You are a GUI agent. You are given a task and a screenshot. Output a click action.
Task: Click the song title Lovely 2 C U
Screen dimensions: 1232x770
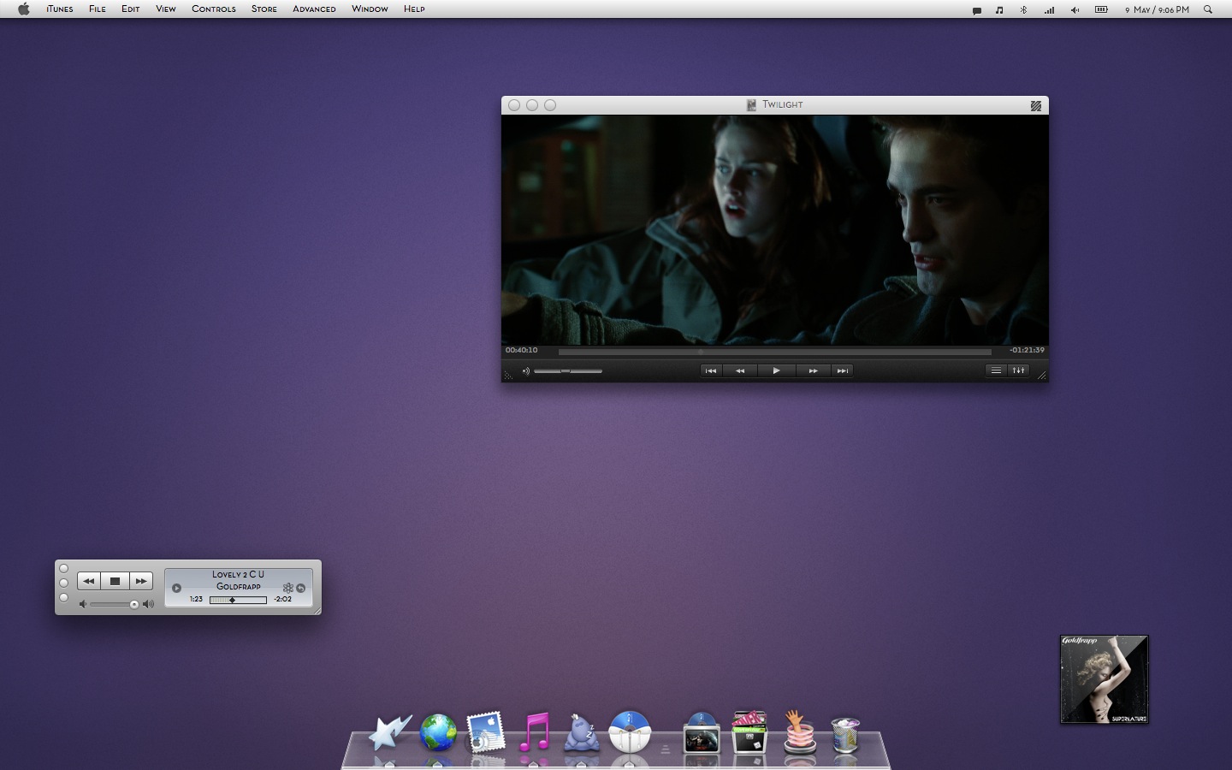pos(238,574)
